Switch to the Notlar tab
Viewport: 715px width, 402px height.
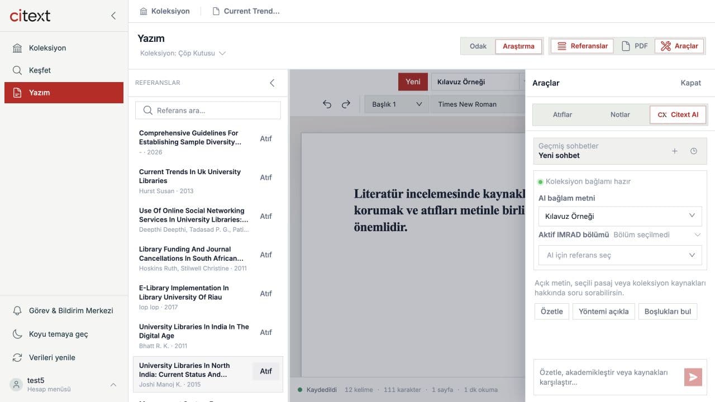point(620,114)
